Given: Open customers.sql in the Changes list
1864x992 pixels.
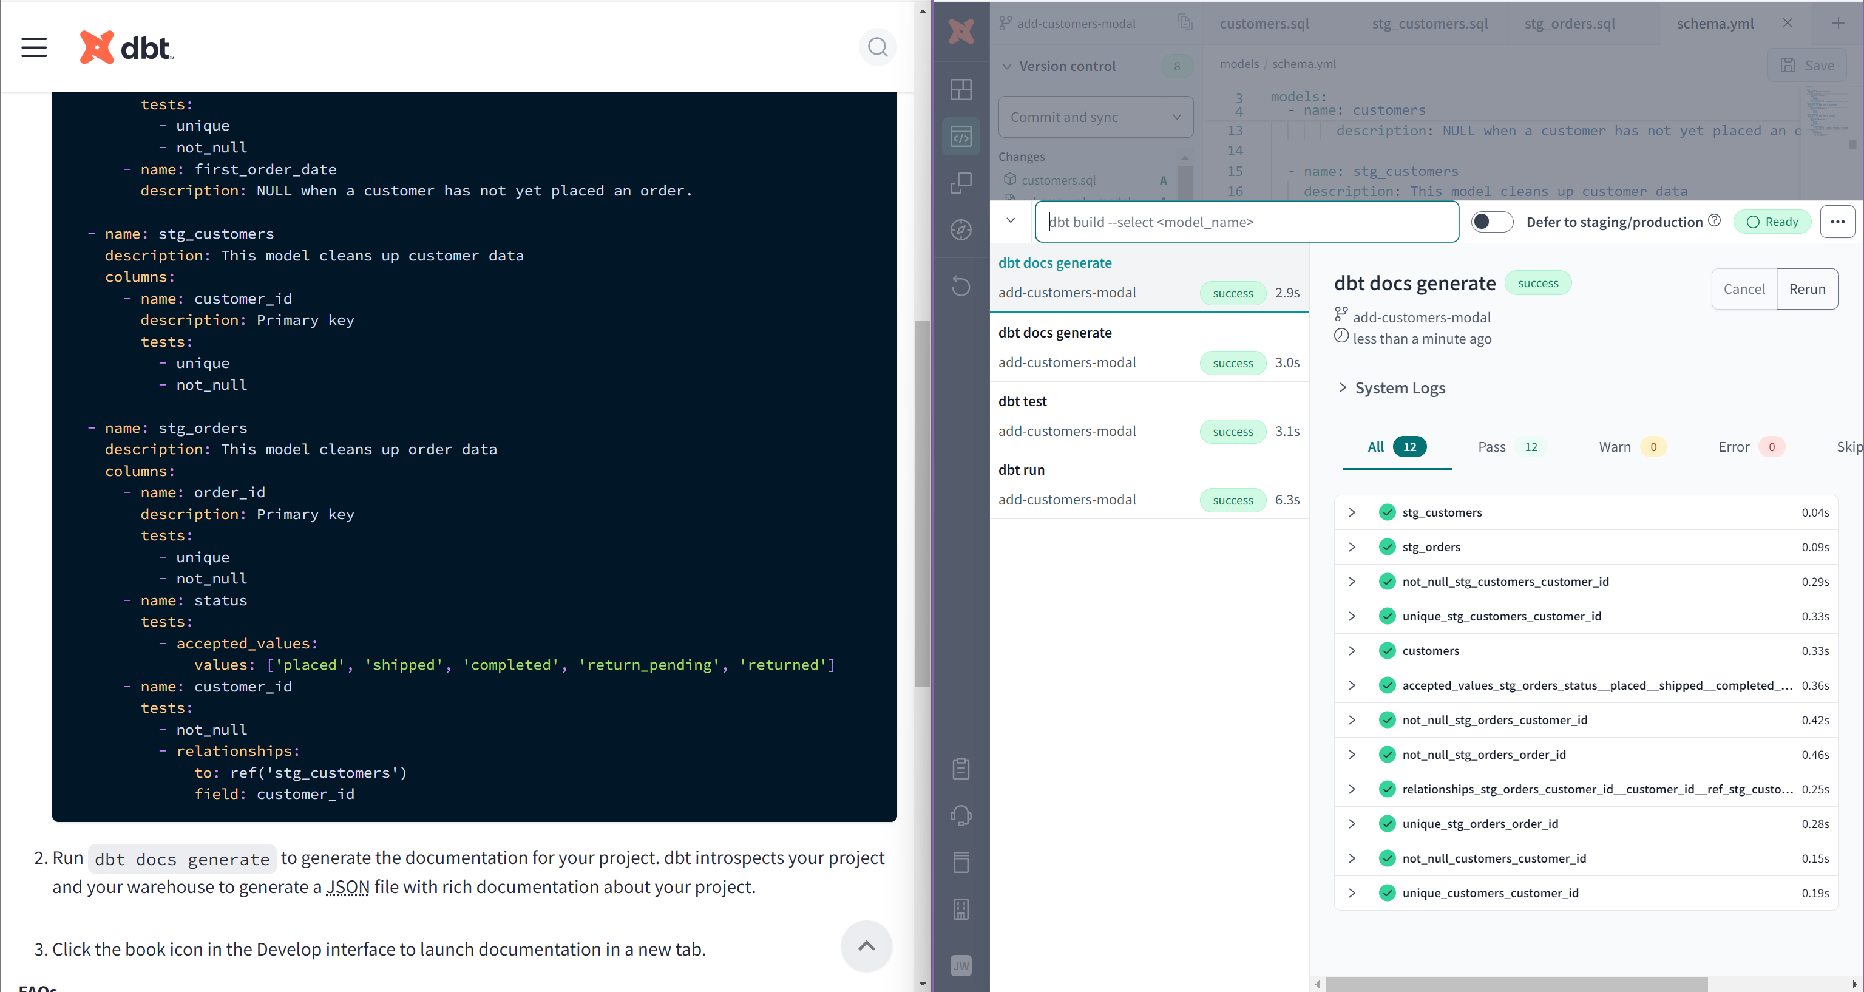Looking at the screenshot, I should (1058, 180).
